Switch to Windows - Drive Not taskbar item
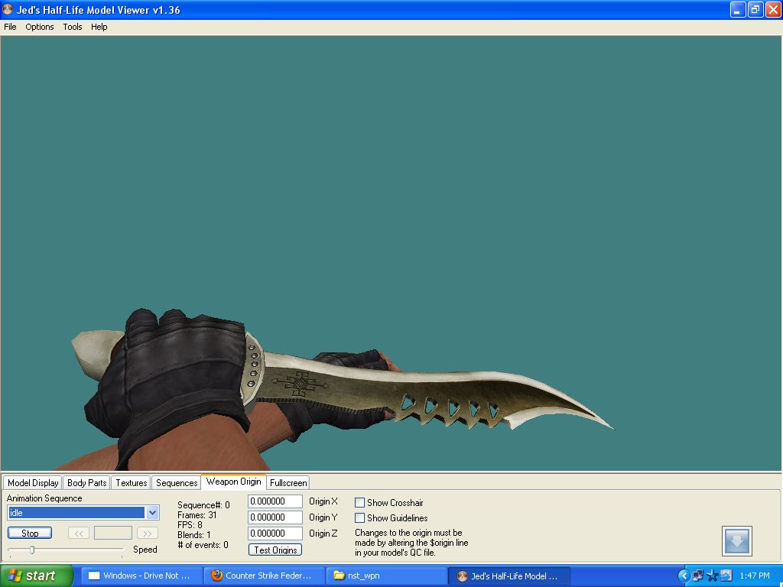Screen dimensions: 783x587 [x=141, y=576]
